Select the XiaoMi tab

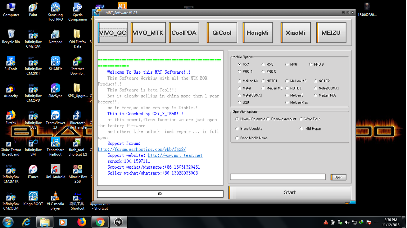click(x=295, y=33)
